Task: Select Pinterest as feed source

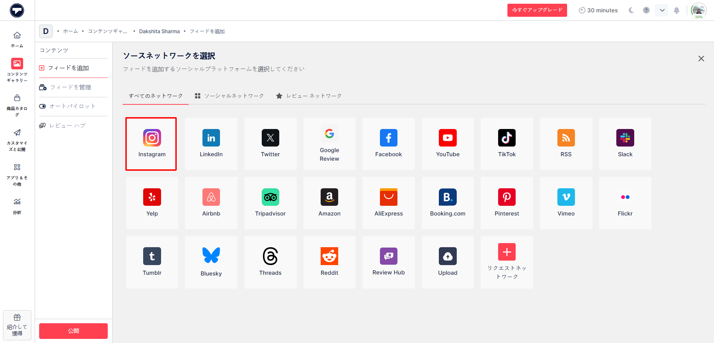Action: tap(507, 203)
